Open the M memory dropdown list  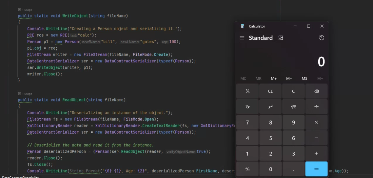[320, 78]
